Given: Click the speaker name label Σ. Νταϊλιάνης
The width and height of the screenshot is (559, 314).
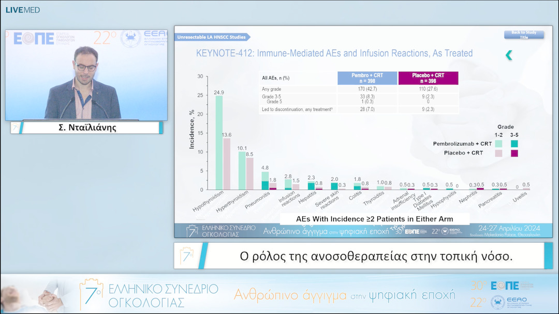Looking at the screenshot, I should tap(86, 128).
